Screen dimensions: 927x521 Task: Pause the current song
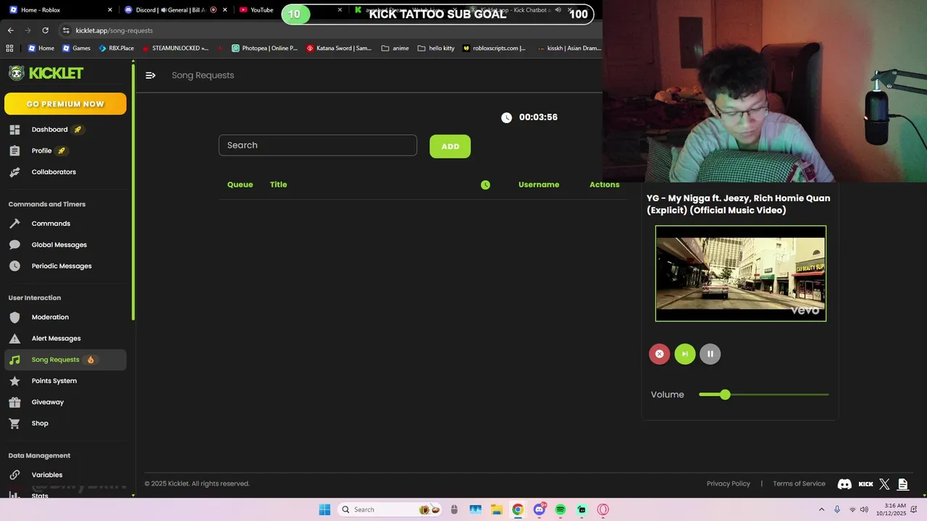710,354
